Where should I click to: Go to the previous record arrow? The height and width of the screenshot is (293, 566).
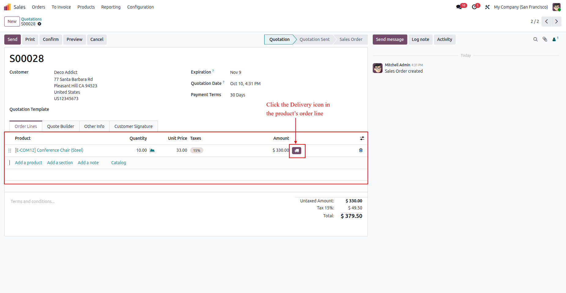click(546, 21)
